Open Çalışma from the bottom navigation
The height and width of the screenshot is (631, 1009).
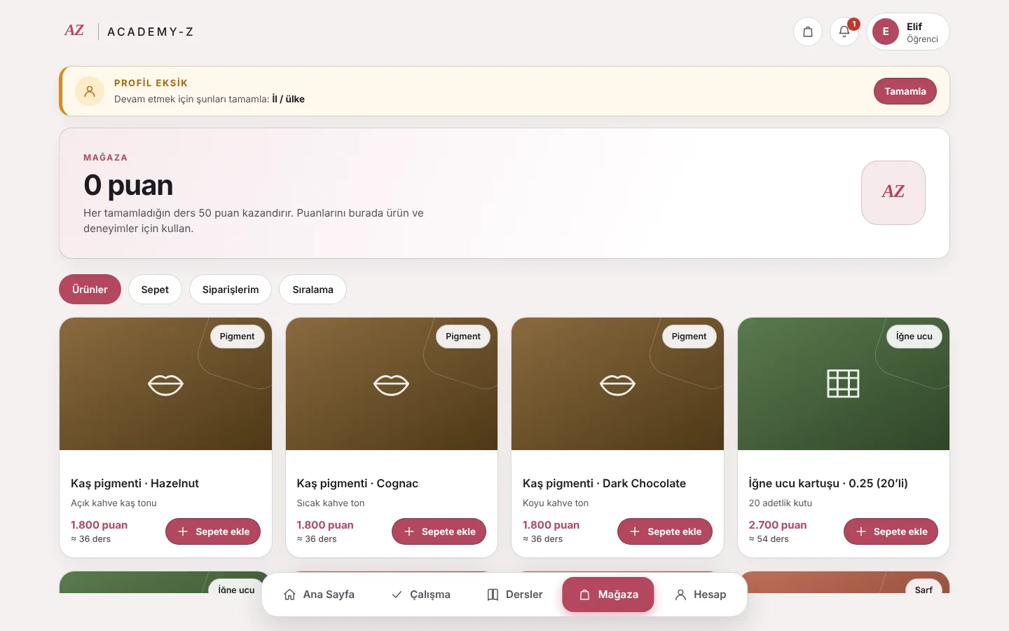pyautogui.click(x=420, y=595)
